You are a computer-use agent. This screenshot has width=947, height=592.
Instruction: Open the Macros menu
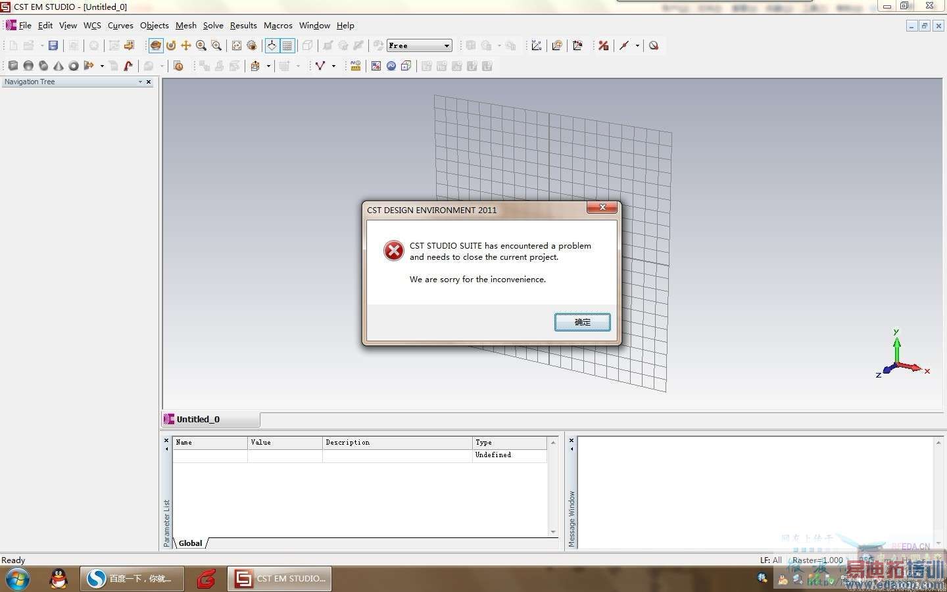278,25
